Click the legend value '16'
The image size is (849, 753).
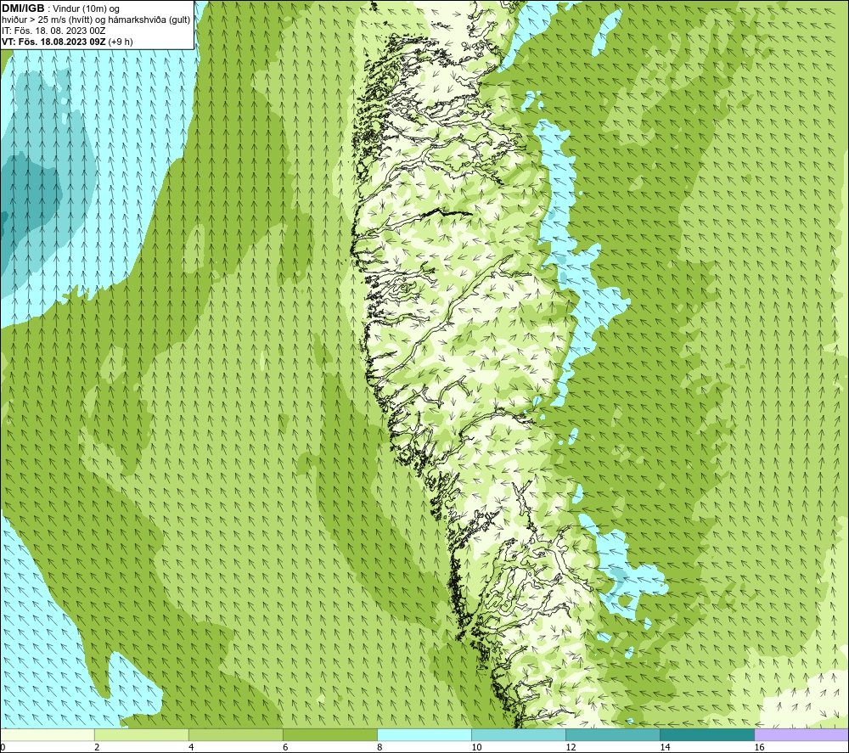(x=759, y=748)
